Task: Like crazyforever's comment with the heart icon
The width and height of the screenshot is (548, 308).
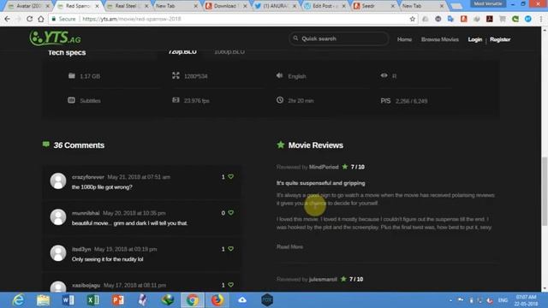Action: [230, 177]
